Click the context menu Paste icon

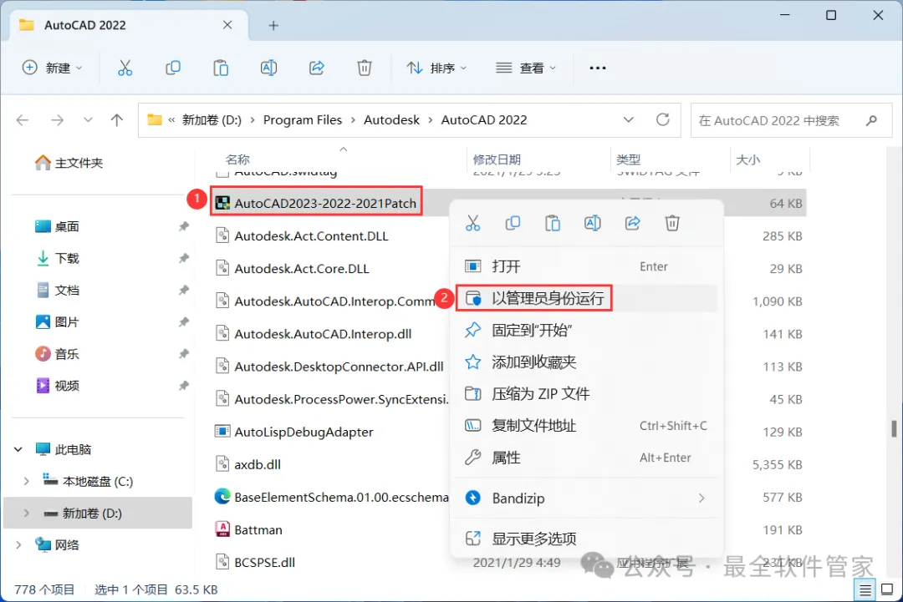point(553,223)
